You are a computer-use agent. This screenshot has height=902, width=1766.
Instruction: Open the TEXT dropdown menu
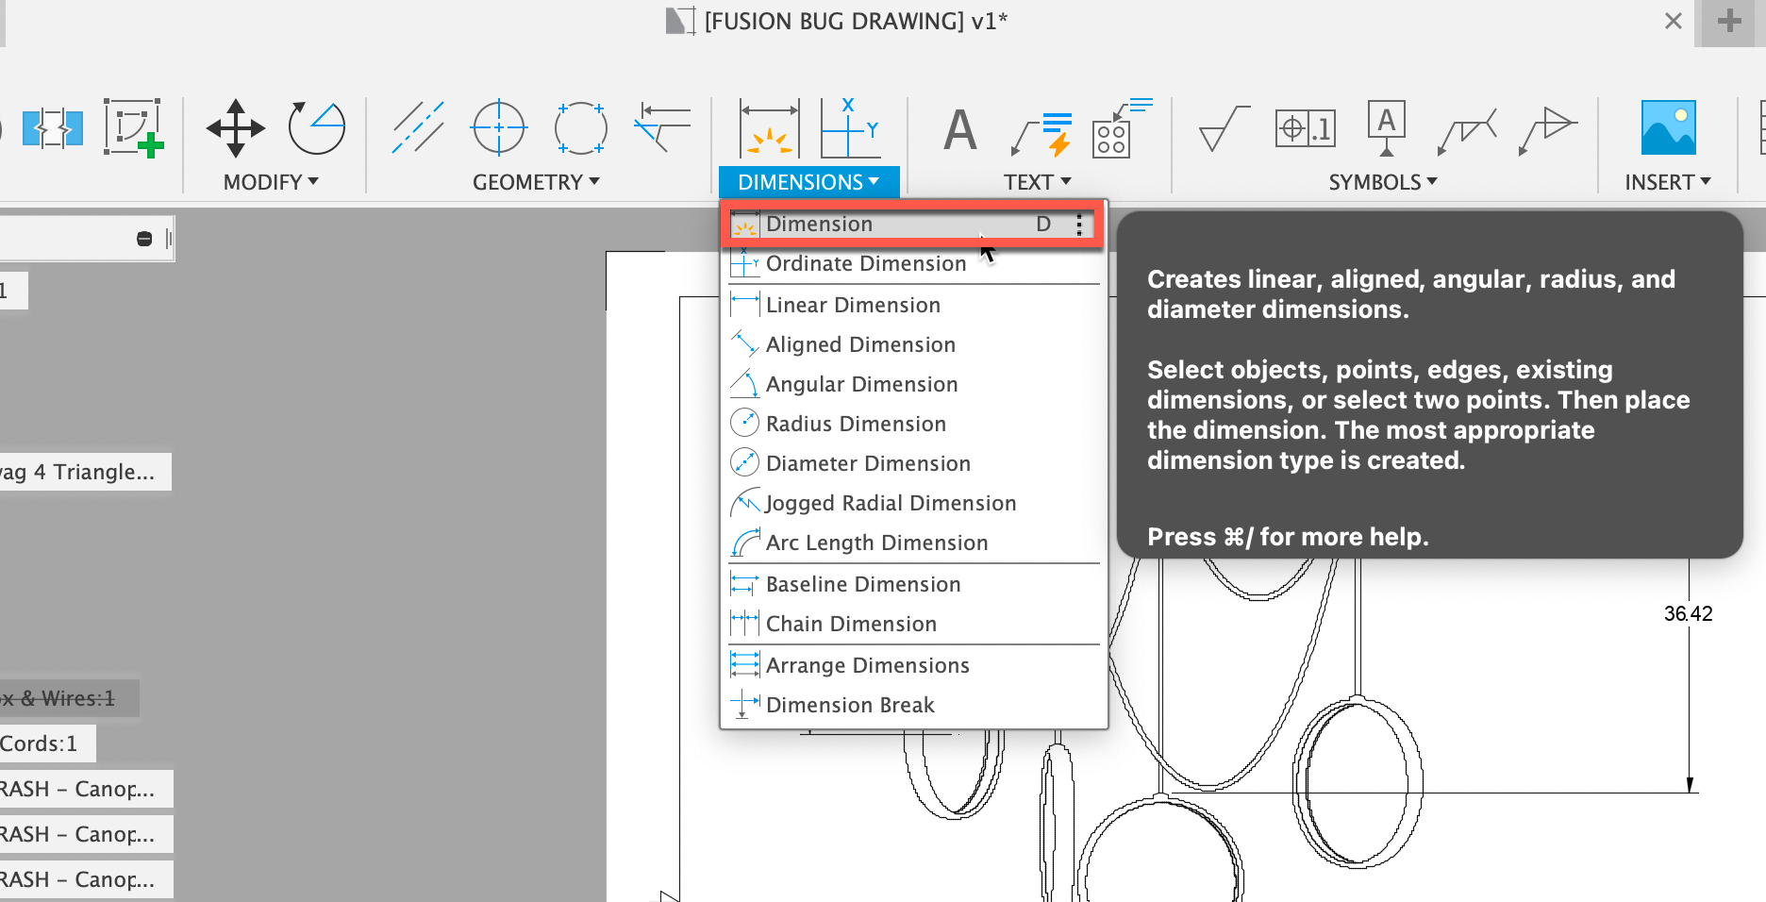coord(1037,182)
